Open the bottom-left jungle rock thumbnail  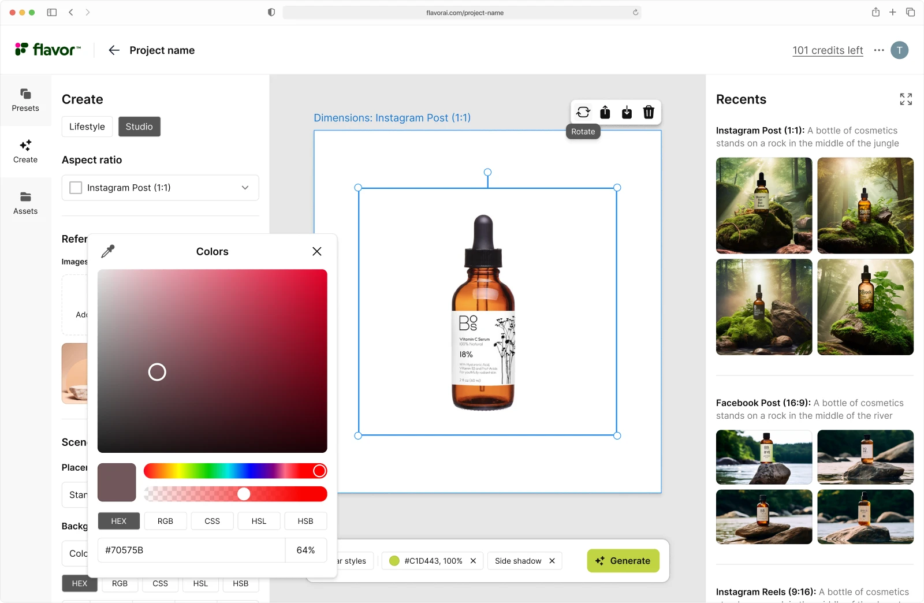[x=764, y=307]
